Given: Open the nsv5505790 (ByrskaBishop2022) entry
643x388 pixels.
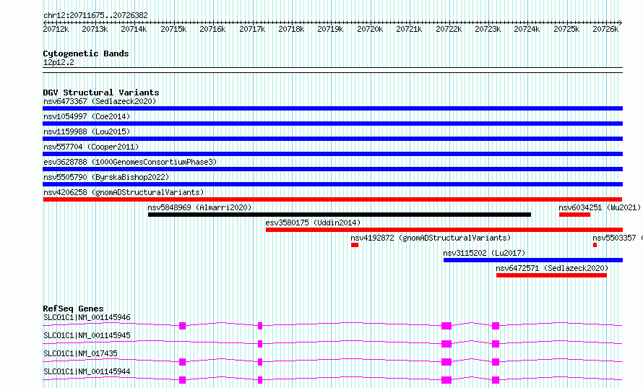Looking at the screenshot, I should tap(106, 177).
